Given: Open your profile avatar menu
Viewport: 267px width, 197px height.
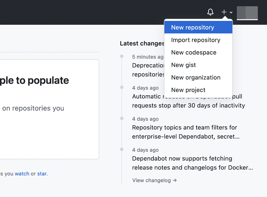Looking at the screenshot, I should (x=247, y=13).
